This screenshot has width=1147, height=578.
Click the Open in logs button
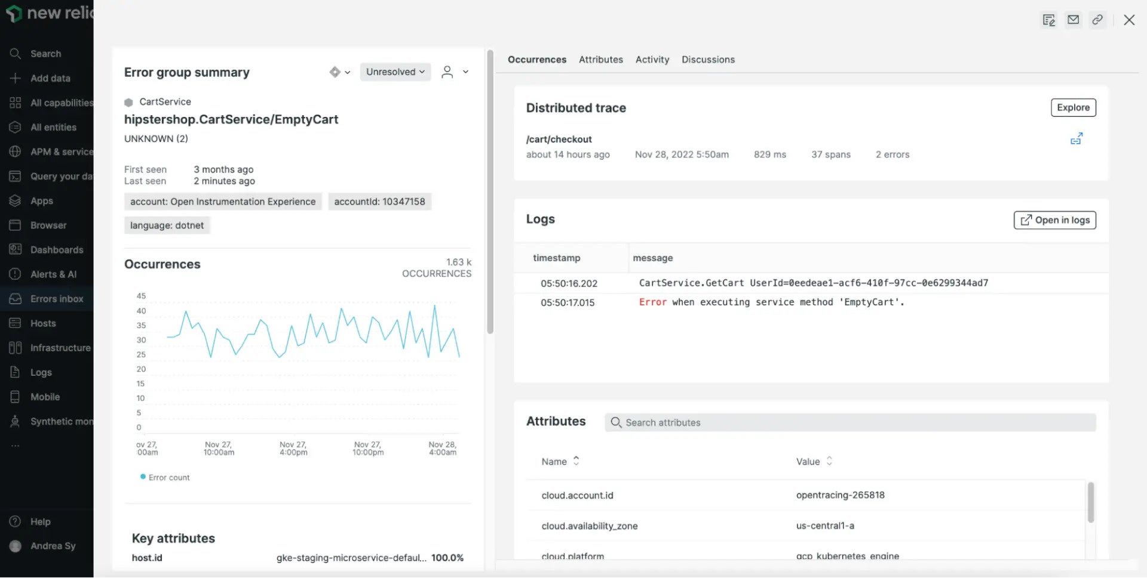tap(1054, 220)
